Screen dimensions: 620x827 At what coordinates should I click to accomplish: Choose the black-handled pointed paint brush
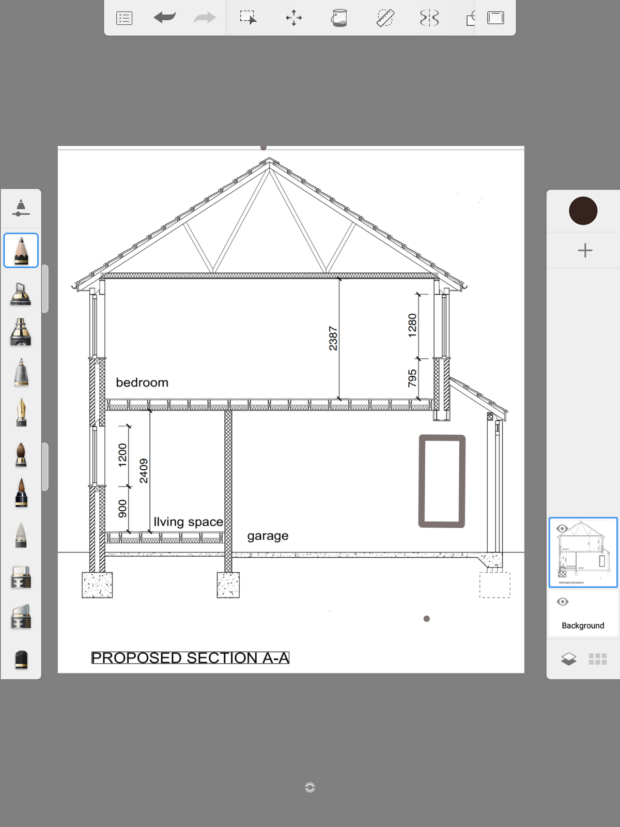pyautogui.click(x=21, y=493)
